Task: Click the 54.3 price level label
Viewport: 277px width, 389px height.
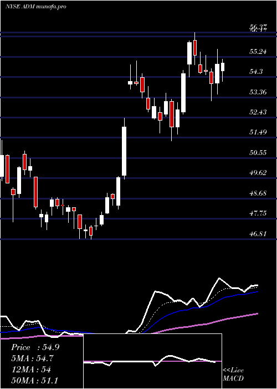Action: click(x=256, y=72)
